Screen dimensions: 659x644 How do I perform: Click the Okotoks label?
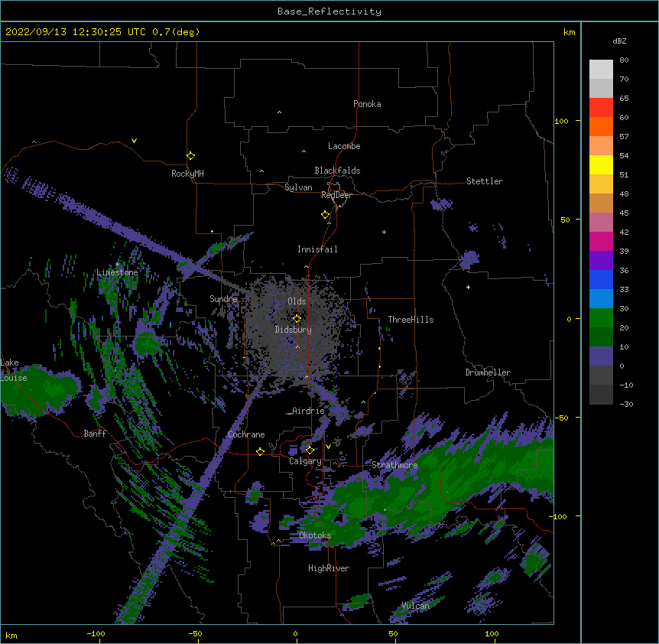coord(315,535)
